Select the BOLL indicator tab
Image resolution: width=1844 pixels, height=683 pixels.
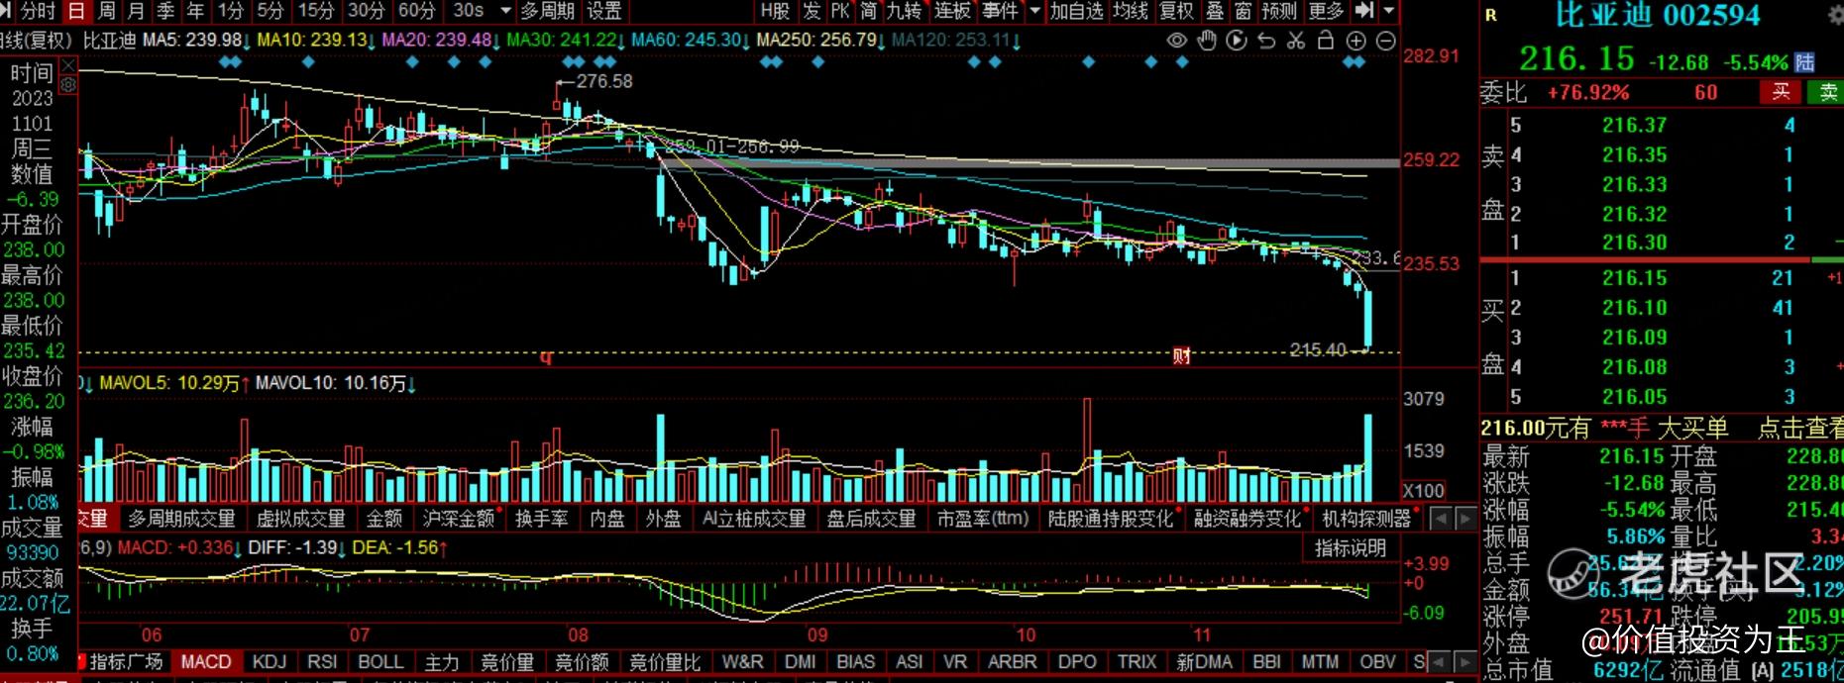pyautogui.click(x=380, y=662)
